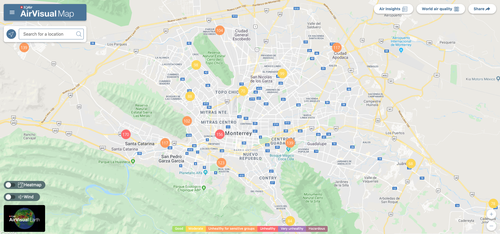Select the AQI 117 marker at Ciudad Apodaca
The width and height of the screenshot is (500, 234).
pos(337,48)
